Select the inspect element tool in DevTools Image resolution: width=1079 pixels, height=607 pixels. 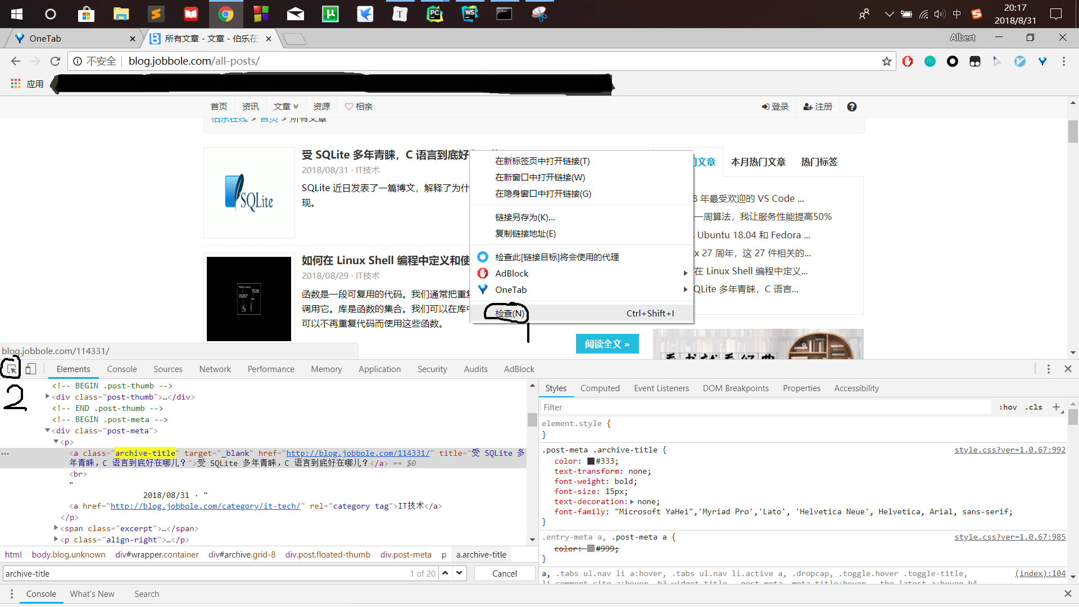11,368
